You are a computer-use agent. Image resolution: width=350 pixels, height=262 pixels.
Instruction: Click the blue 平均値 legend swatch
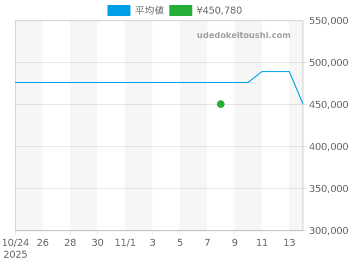click(119, 10)
